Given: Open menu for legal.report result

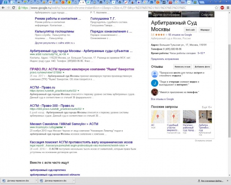Looking at the screenshot, I should [x=127, y=145].
